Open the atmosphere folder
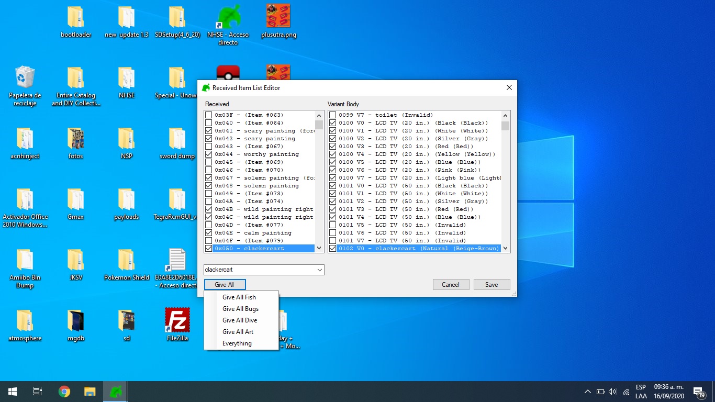 [25, 326]
